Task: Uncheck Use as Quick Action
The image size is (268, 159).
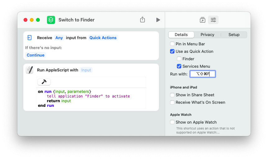Action: coord(172,52)
